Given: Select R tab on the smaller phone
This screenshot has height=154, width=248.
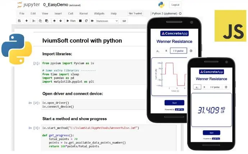Looking at the screenshot, I should (x=205, y=87).
